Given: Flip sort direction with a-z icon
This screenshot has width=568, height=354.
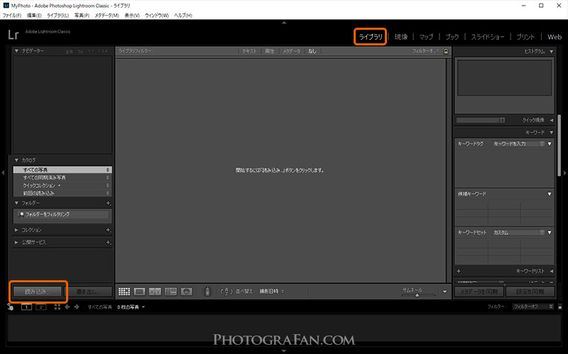Looking at the screenshot, I should 226,292.
